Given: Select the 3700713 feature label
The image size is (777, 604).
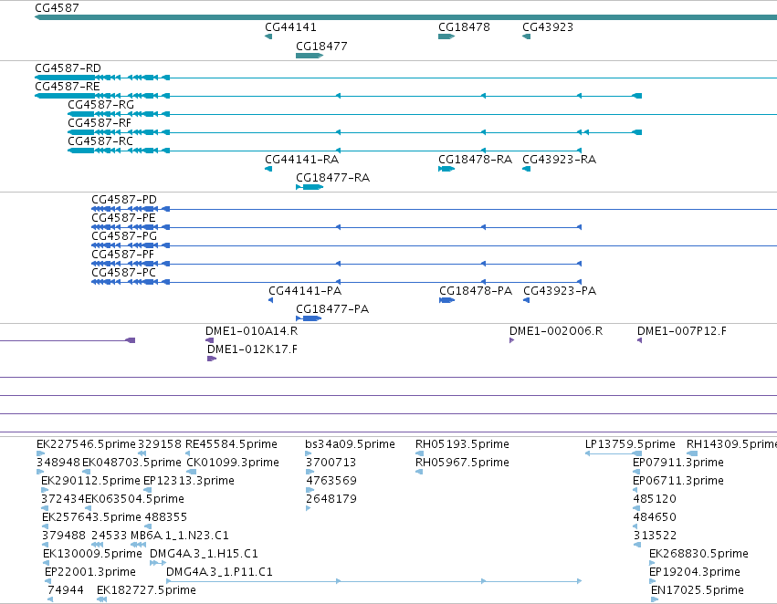Looking at the screenshot, I should (x=331, y=463).
